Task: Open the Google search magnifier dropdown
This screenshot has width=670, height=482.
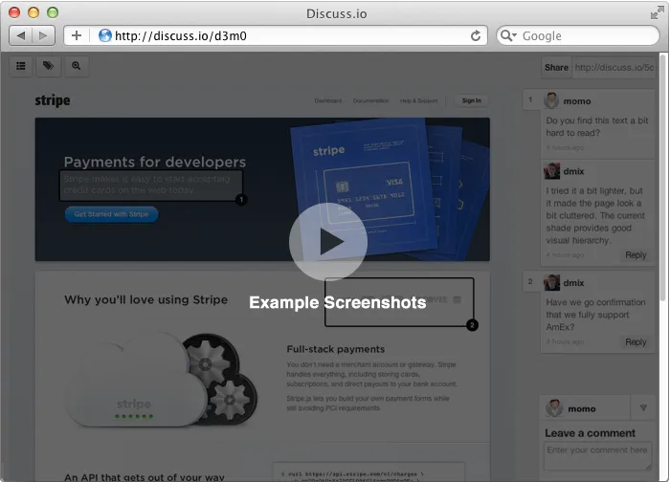Action: (x=508, y=35)
